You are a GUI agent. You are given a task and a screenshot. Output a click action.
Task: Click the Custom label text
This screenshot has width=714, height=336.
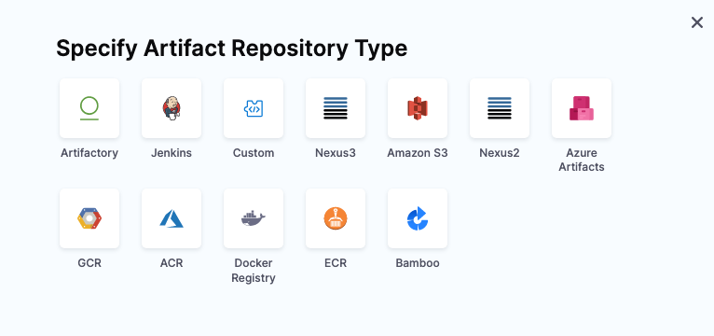[x=254, y=153]
